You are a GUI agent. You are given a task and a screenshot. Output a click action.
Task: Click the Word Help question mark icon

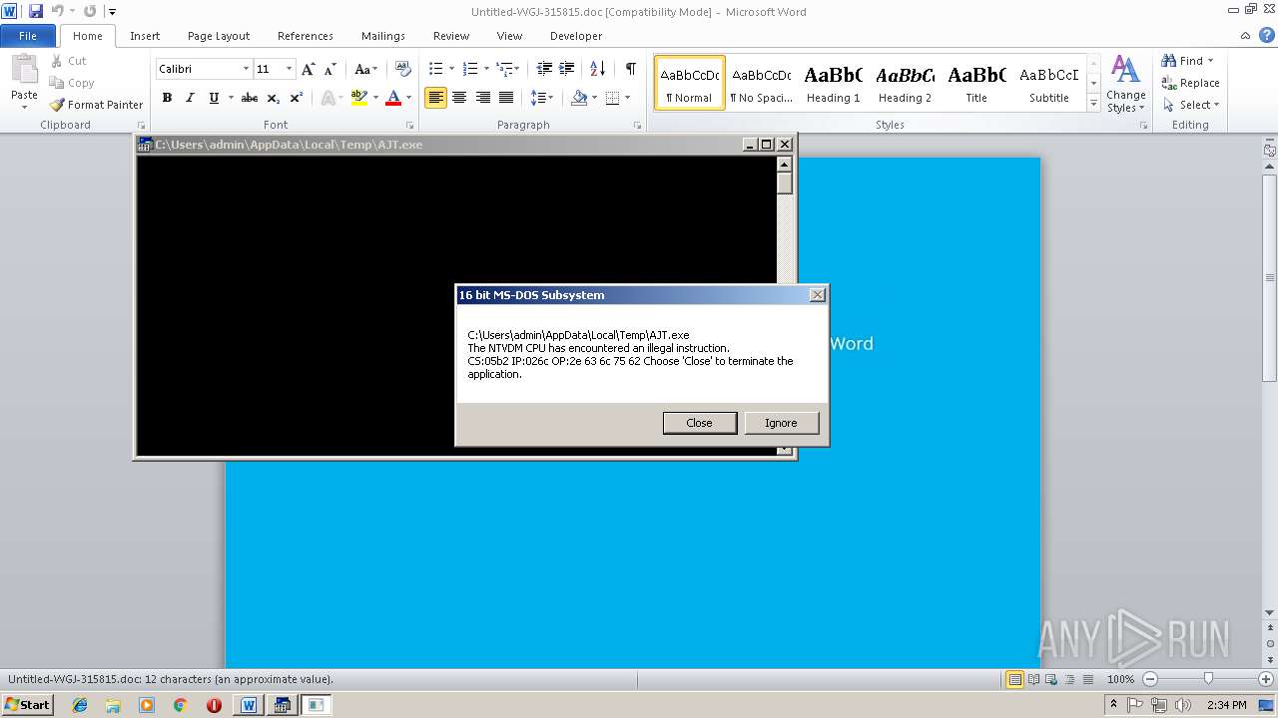(1265, 36)
